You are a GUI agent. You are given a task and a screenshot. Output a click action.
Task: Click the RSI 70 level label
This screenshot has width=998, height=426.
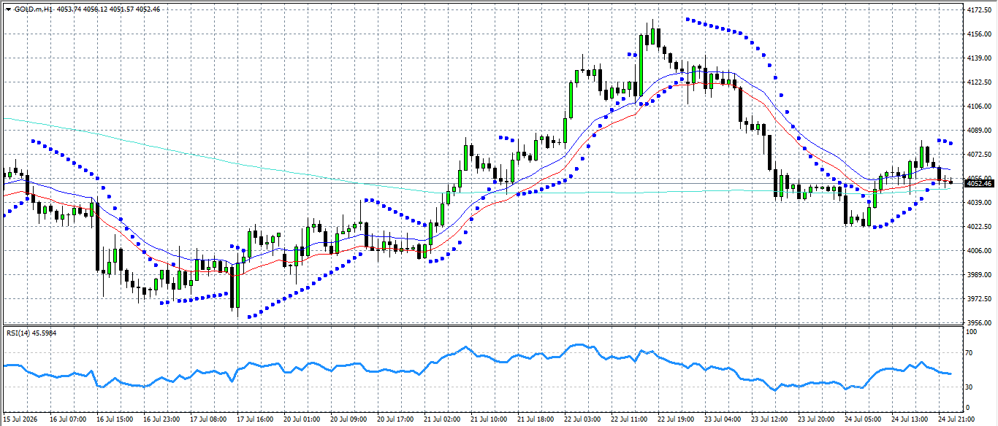(x=970, y=353)
